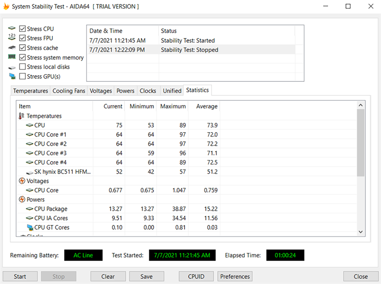Enable the Stress local disks checkbox

click(22, 67)
